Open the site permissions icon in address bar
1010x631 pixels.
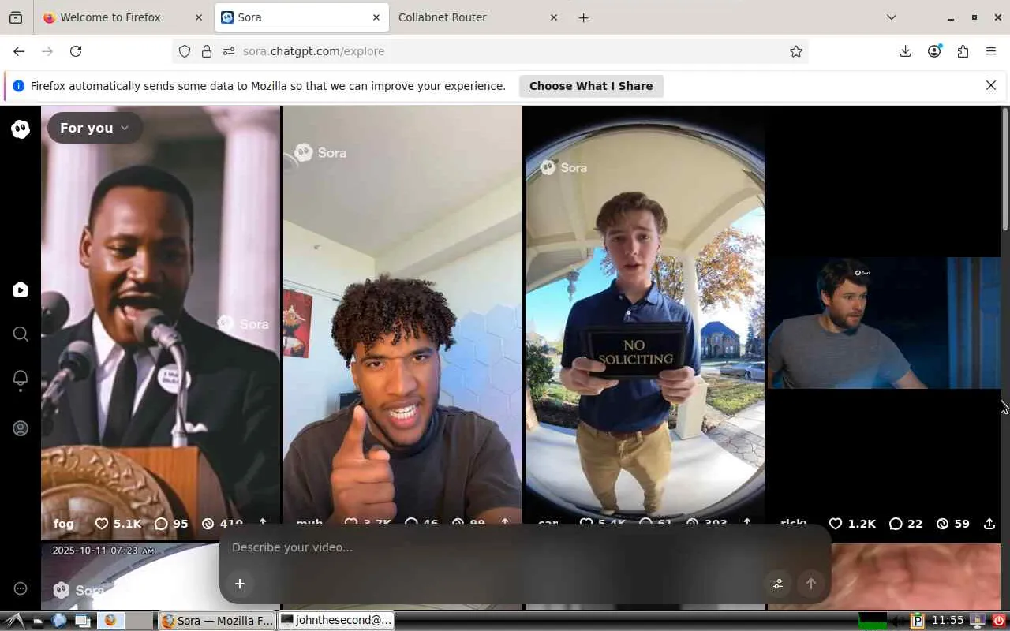229,51
